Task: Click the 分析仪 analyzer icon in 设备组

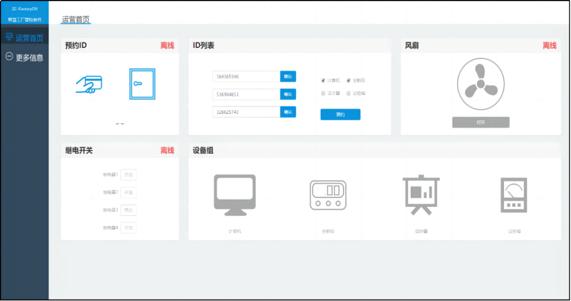Action: click(x=328, y=195)
